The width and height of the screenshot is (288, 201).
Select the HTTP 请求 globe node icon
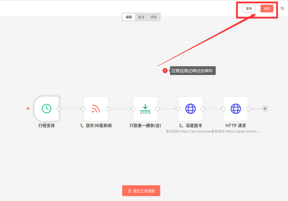(x=236, y=109)
